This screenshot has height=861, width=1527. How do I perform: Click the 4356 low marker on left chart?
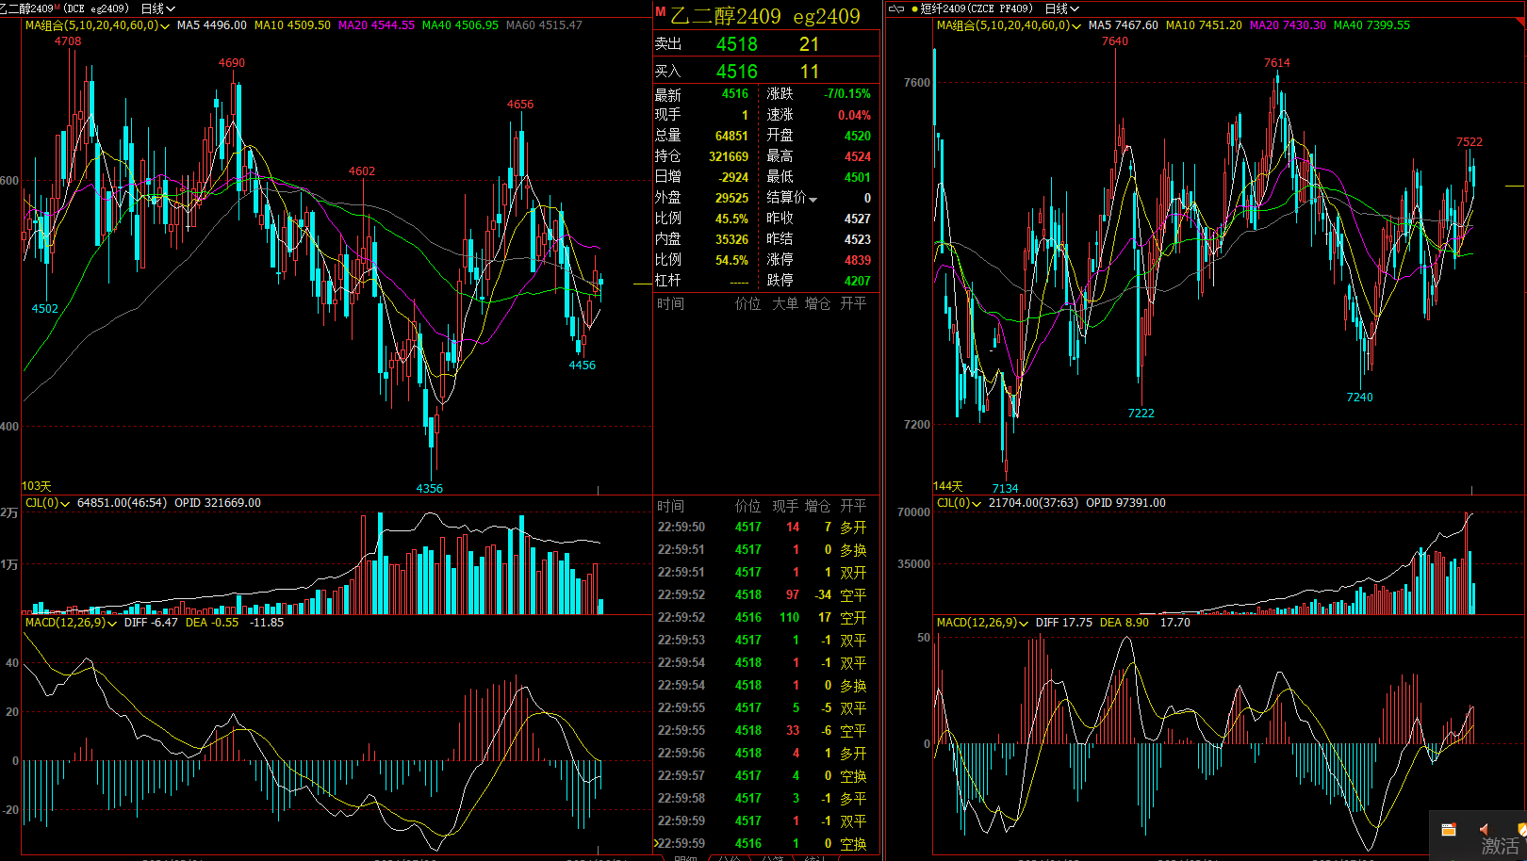click(429, 488)
